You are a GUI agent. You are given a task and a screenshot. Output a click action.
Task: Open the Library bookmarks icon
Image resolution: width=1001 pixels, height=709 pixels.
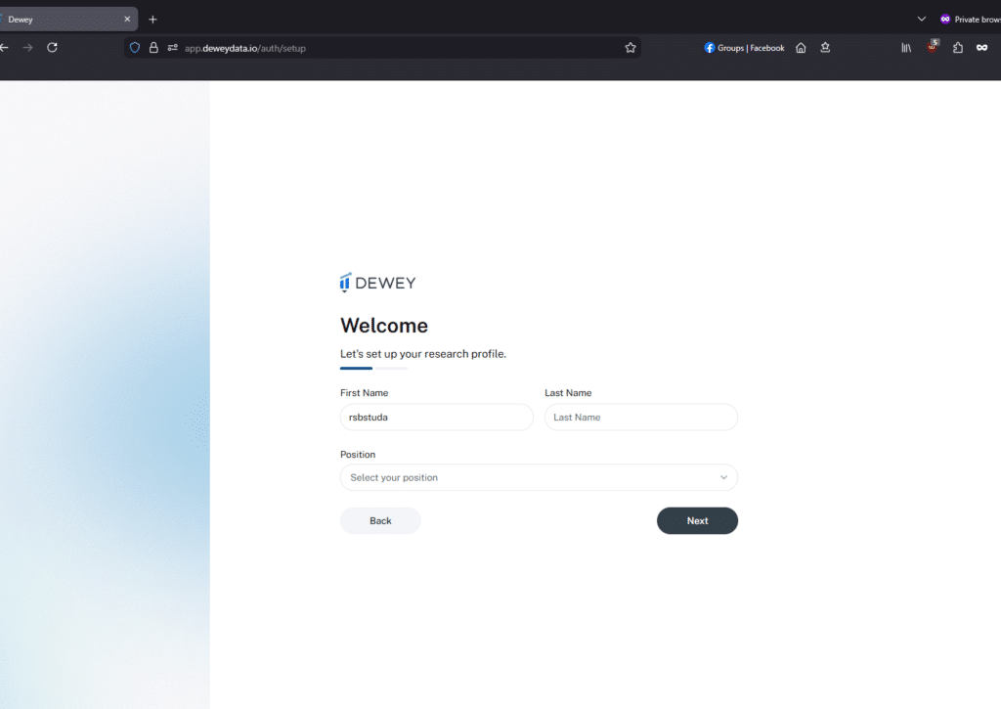906,47
